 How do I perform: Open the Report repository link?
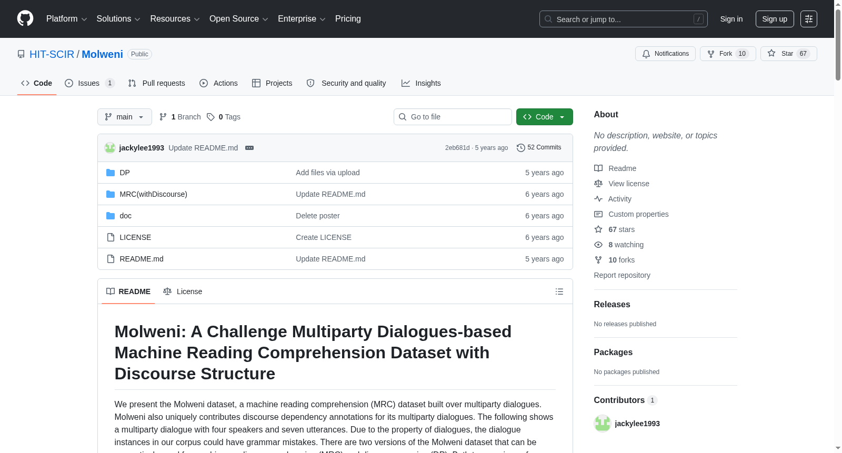pos(622,275)
